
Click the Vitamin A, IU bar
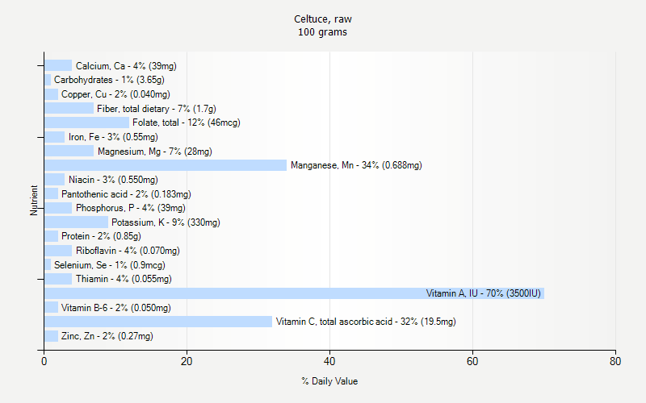click(294, 293)
